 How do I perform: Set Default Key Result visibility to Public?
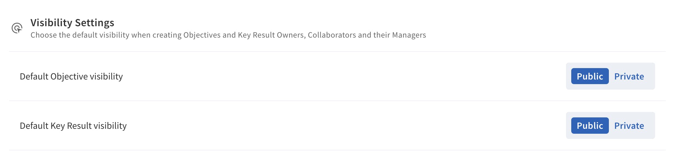pos(589,125)
